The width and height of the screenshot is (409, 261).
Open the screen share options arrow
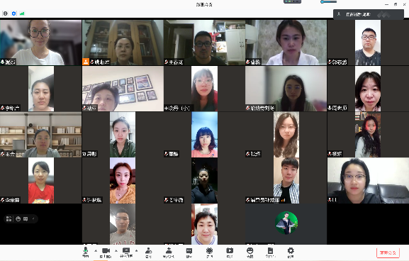coord(136,251)
